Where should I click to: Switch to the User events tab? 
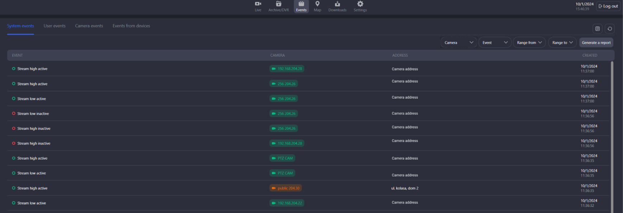[x=55, y=26]
